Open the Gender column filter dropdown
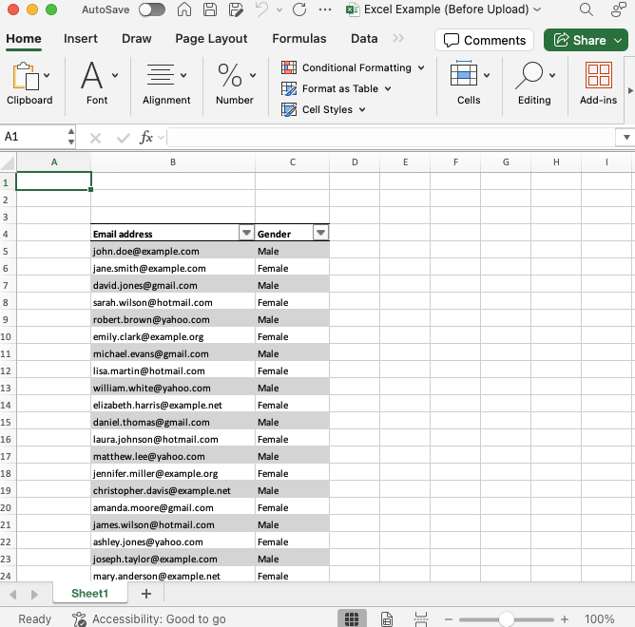635x627 pixels. click(320, 234)
